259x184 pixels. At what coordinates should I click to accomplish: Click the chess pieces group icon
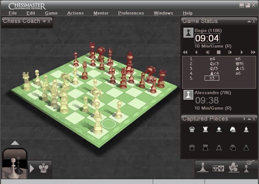tap(233, 167)
